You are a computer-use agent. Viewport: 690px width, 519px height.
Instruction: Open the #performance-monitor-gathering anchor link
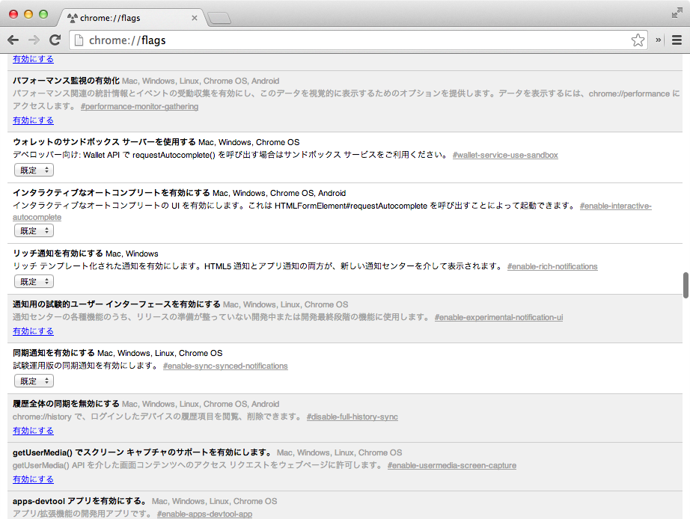pyautogui.click(x=139, y=106)
